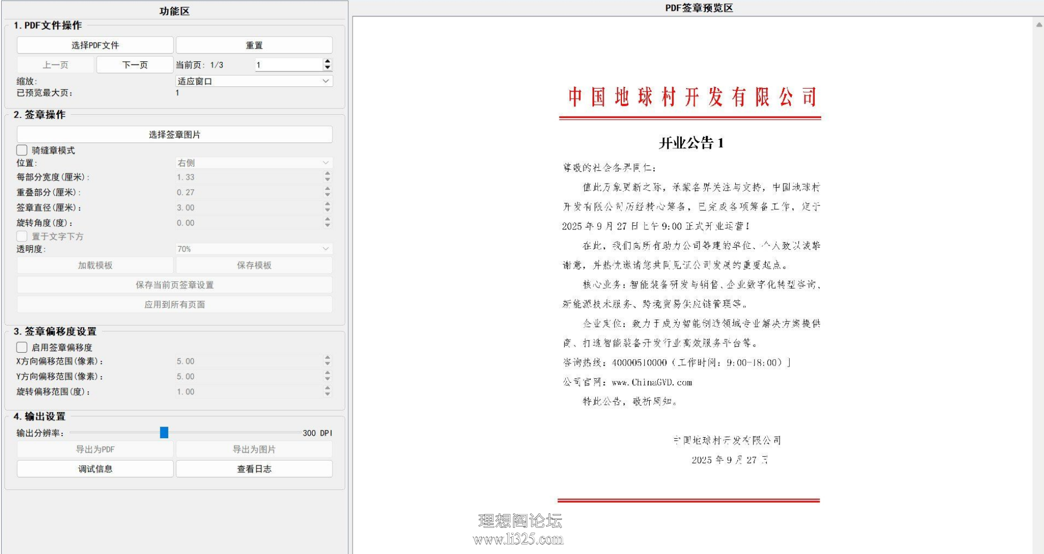The image size is (1044, 554).
Task: Open the 透明度 70% dropdown
Action: click(254, 249)
